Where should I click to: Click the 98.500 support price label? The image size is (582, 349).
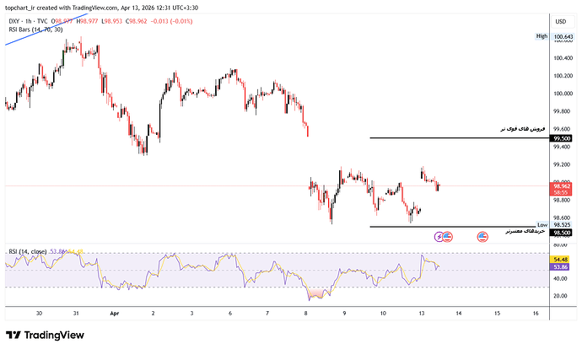(562, 233)
